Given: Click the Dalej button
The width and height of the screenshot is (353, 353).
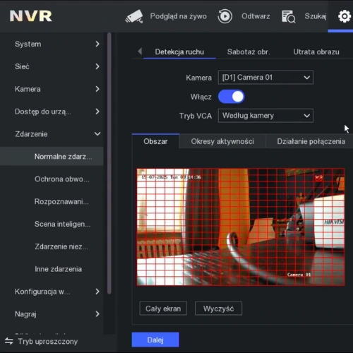Looking at the screenshot, I should (x=155, y=340).
